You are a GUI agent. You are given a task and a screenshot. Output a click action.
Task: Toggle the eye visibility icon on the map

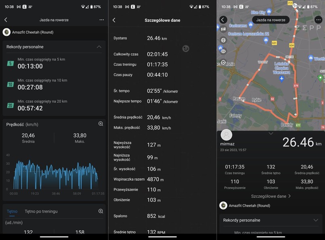click(223, 52)
